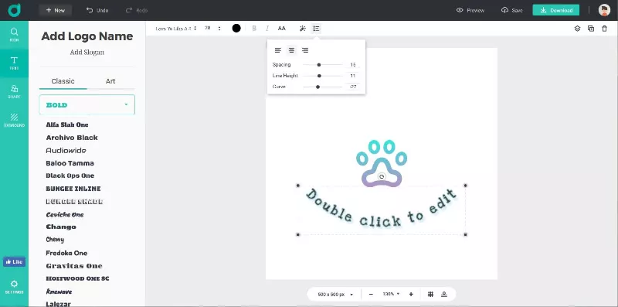The height and width of the screenshot is (307, 618).
Task: Open the canvas size dropdown
Action: coord(335,295)
